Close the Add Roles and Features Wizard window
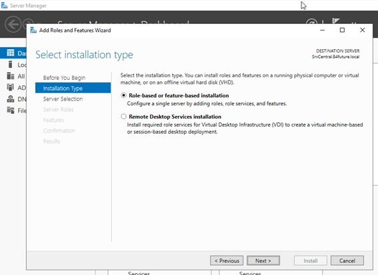Viewport: 378px width, 275px height. click(x=362, y=30)
